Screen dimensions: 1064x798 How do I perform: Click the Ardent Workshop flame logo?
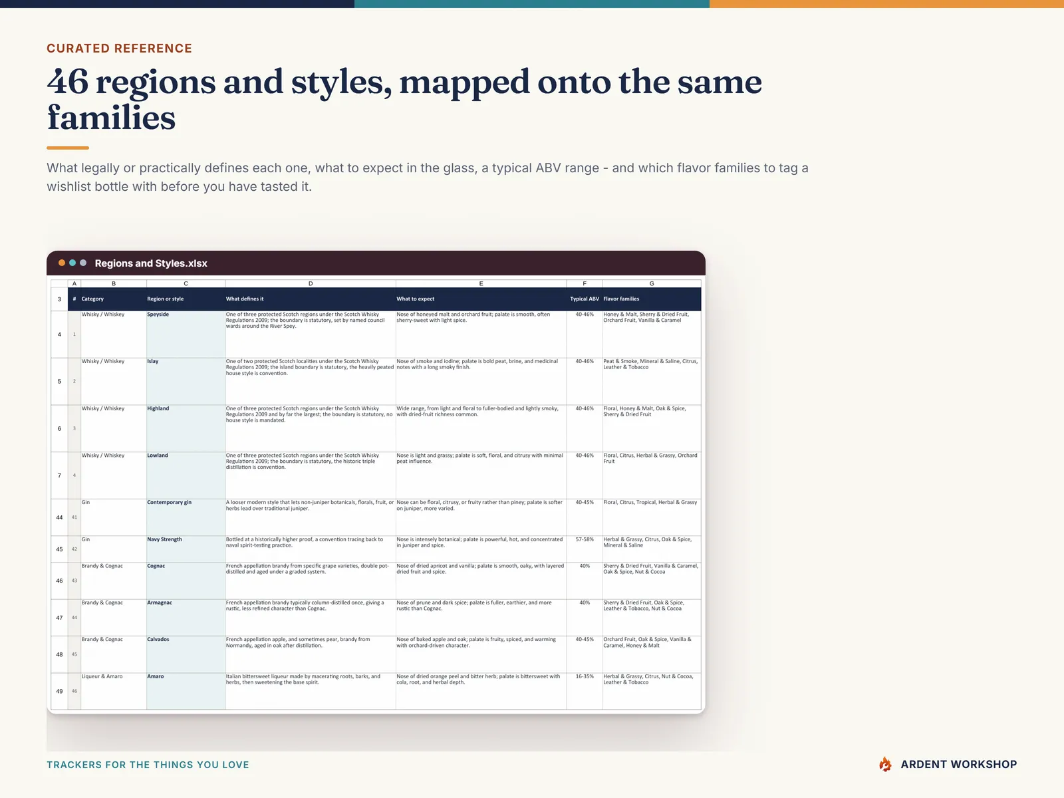point(885,765)
